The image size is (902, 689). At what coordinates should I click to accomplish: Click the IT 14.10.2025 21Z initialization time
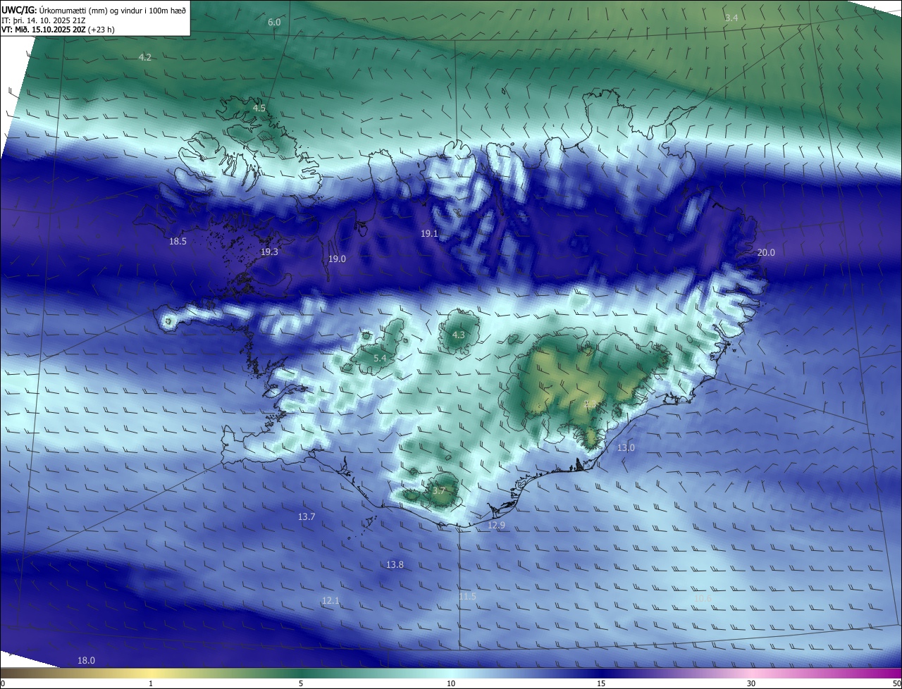44,20
